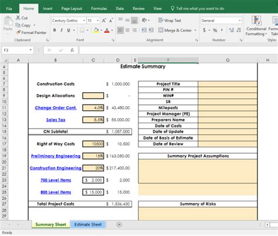
Task: Open Alignment dialog launcher
Action: tap(196, 40)
